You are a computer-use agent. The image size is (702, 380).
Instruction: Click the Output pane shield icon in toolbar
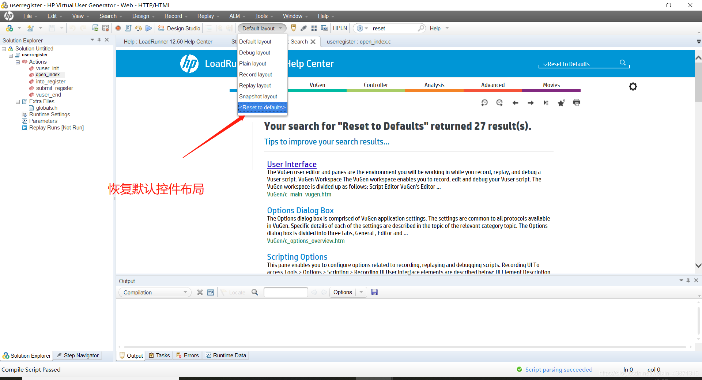tap(293, 28)
